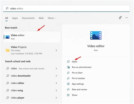The image size is (134, 104).
Task: Click Last modified: 3/3/2022, 2:30 PM text
Action: [x=26, y=54]
